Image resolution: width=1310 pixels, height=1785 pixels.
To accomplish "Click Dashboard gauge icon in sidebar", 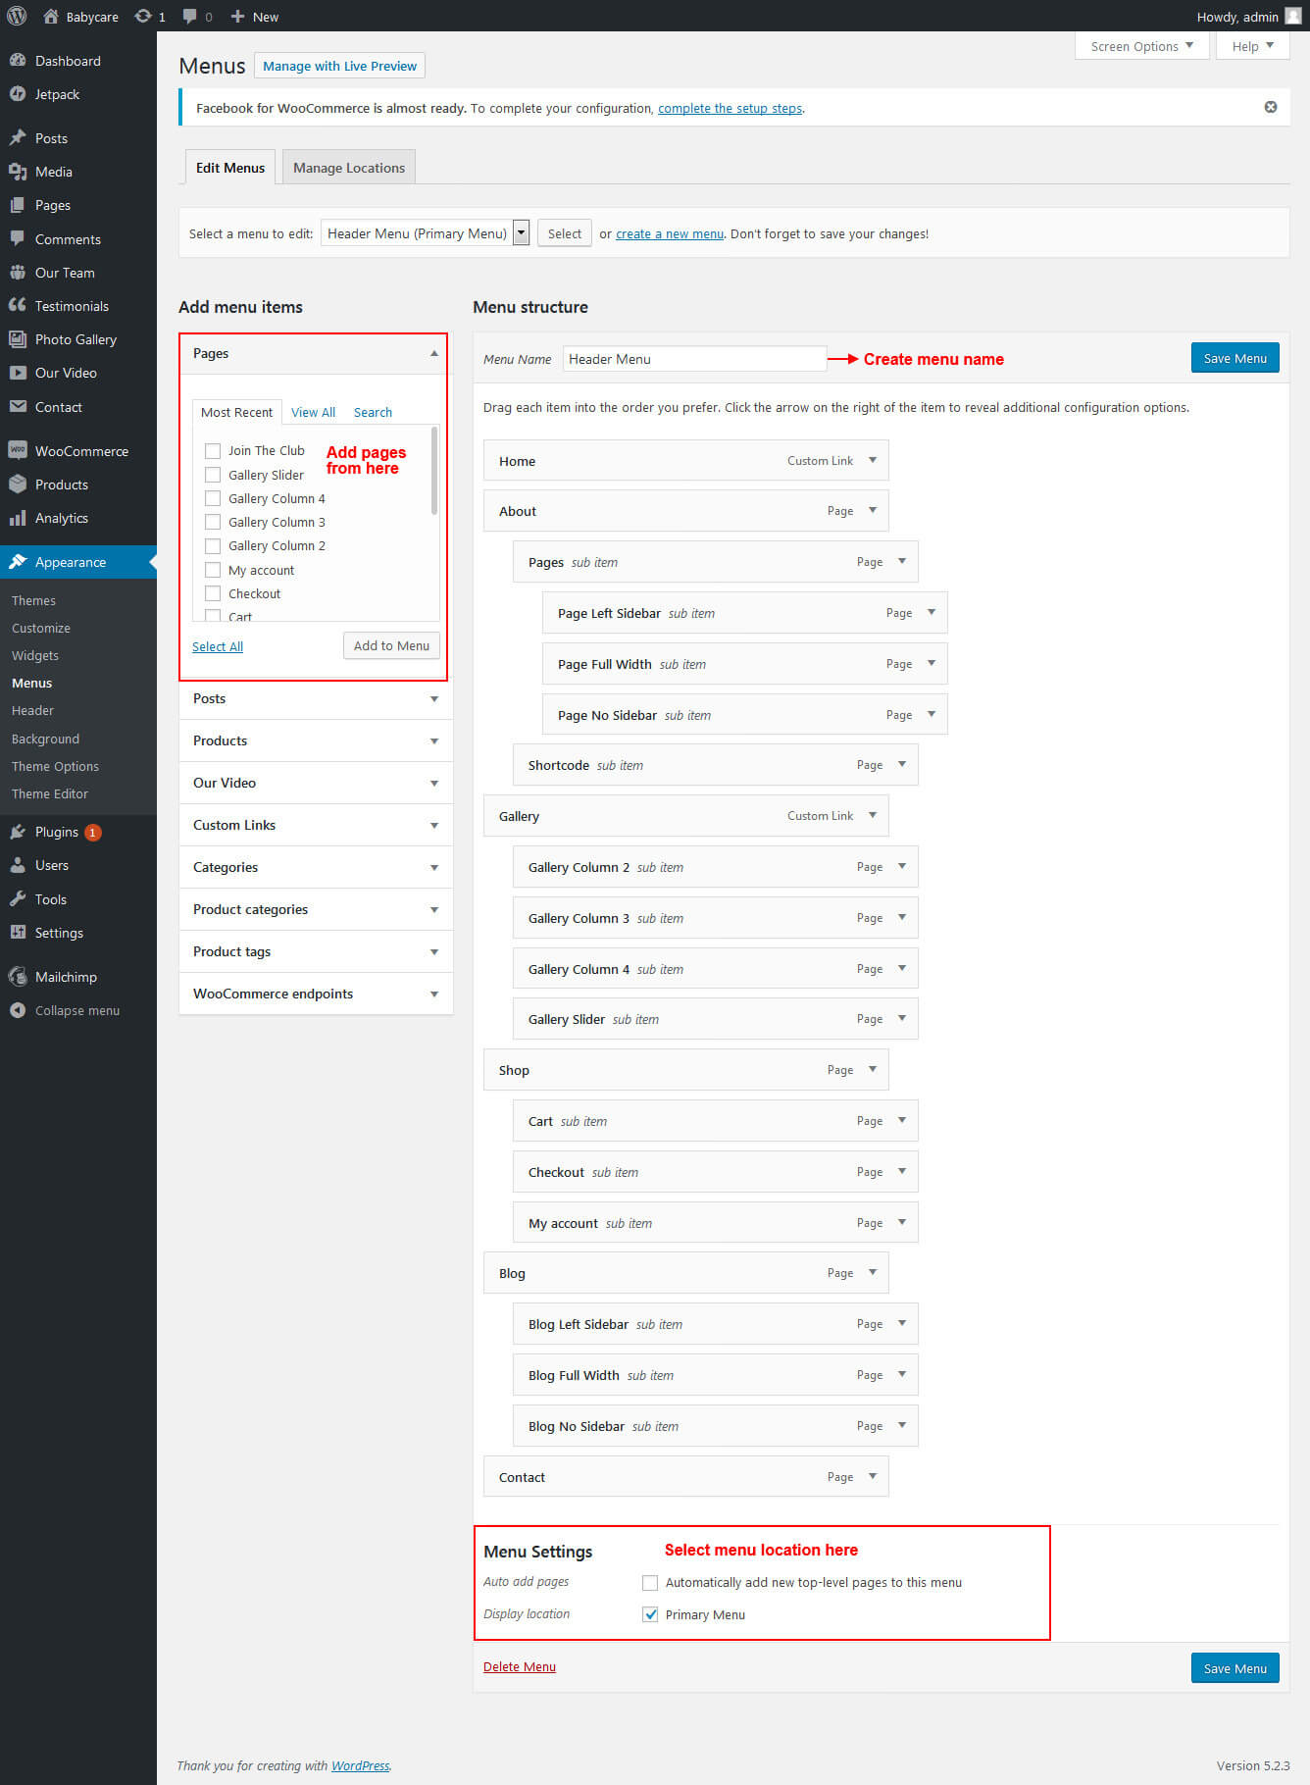I will point(18,60).
